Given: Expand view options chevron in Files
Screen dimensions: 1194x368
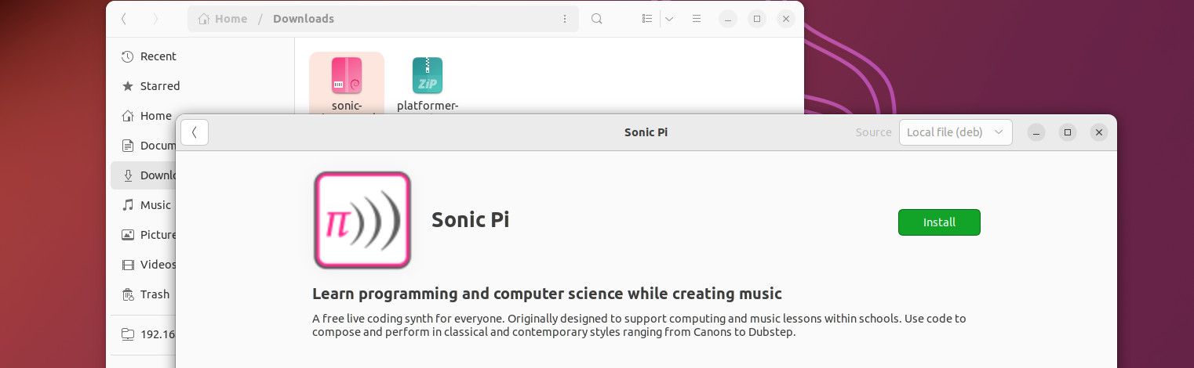Looking at the screenshot, I should click(669, 19).
